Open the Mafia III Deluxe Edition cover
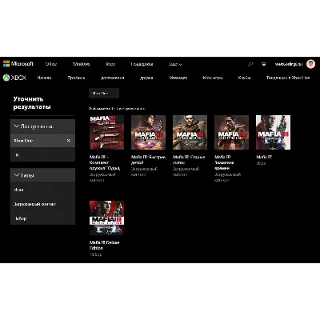The width and height of the screenshot is (320, 320). (106, 218)
